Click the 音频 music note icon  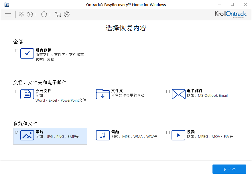(103, 135)
